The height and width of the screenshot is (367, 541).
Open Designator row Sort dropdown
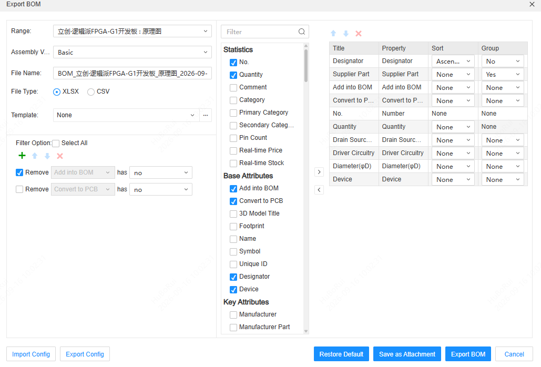tap(453, 61)
